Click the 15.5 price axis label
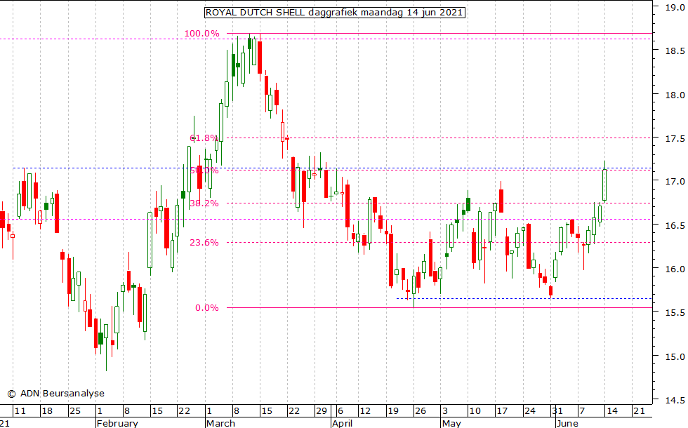This screenshot has width=688, height=428. (675, 313)
